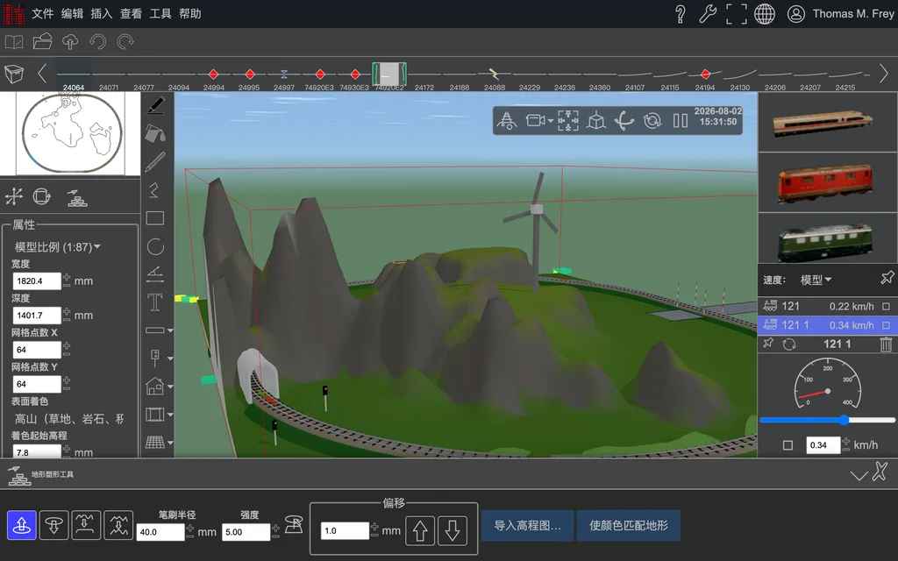Pin the speed panel
This screenshot has height=561, width=898.
887,278
